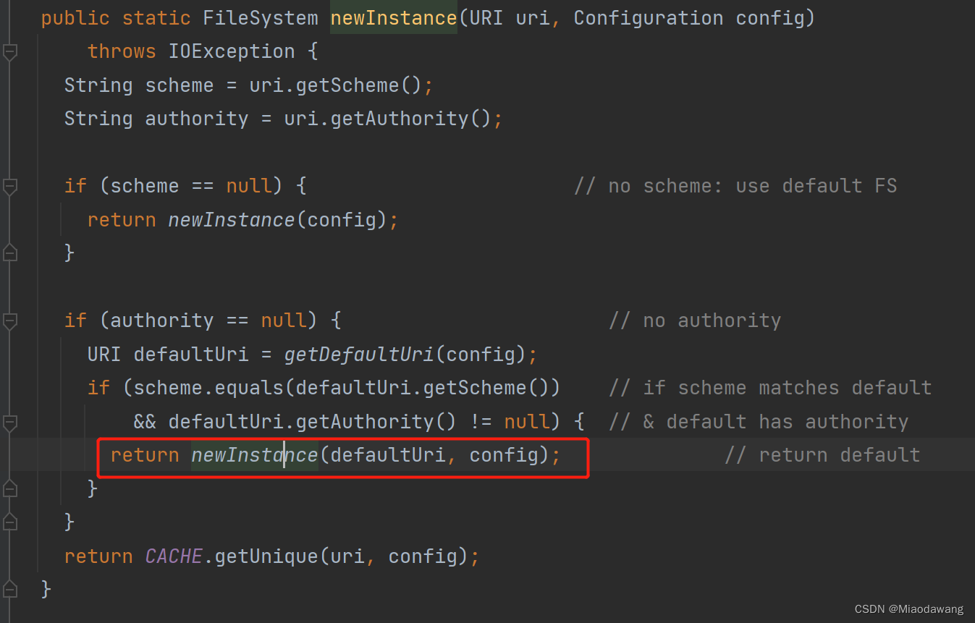This screenshot has height=623, width=975.
Task: Click the Configuration parameter type in the signature
Action: point(648,18)
